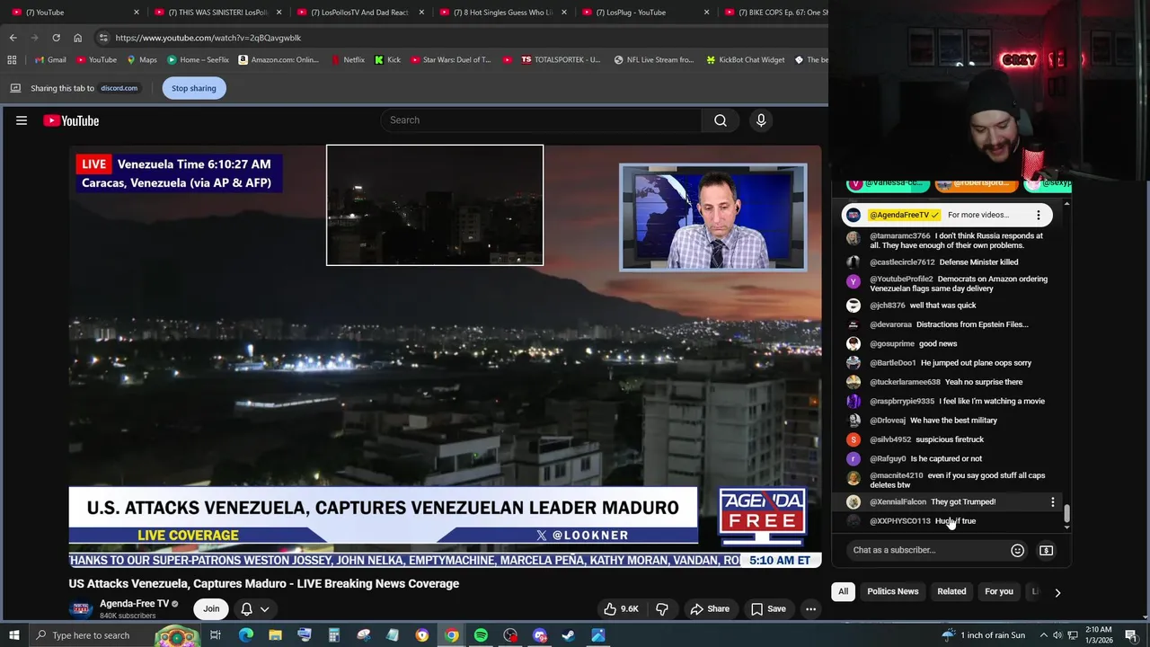
Task: Click the Super Chat dollar icon
Action: click(x=1046, y=550)
